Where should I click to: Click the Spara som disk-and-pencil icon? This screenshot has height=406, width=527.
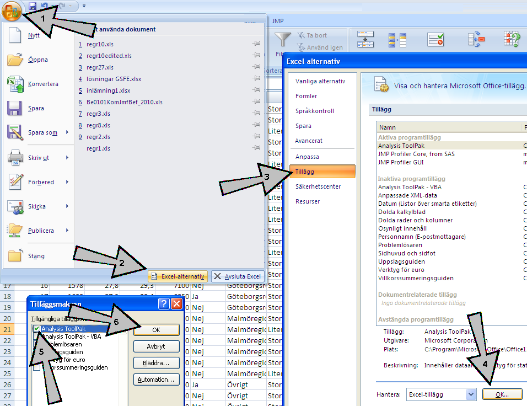pyautogui.click(x=15, y=132)
